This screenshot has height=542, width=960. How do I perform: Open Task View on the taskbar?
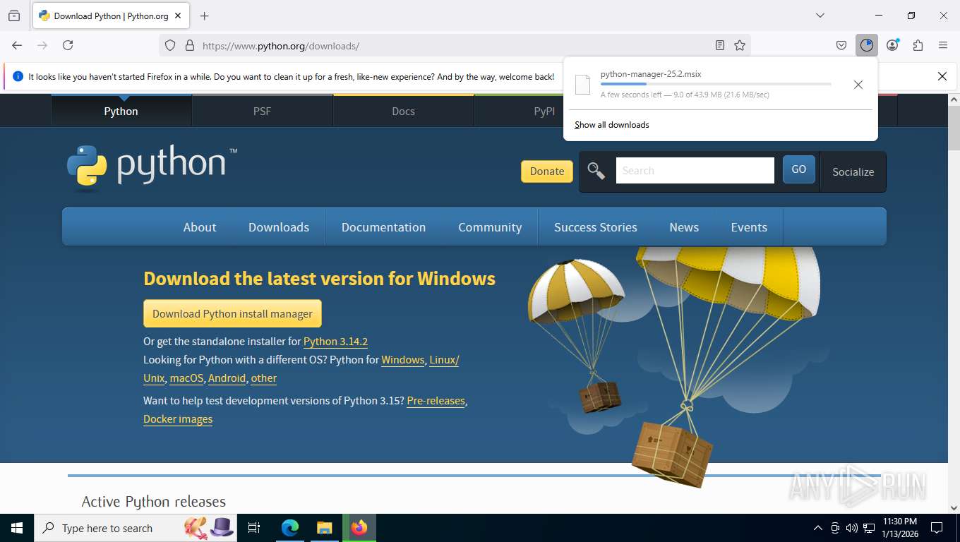254,528
